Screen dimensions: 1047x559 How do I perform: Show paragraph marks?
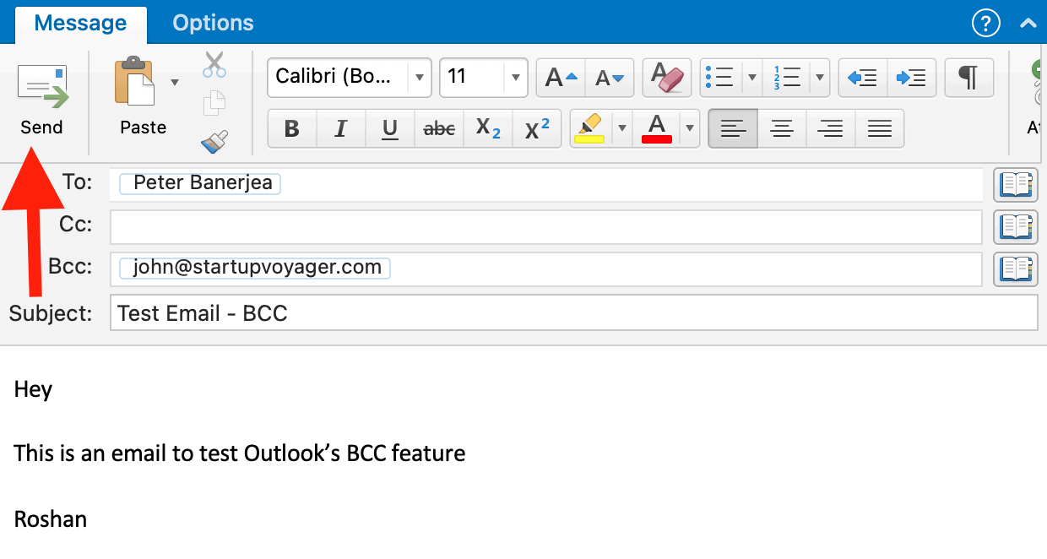[x=968, y=78]
